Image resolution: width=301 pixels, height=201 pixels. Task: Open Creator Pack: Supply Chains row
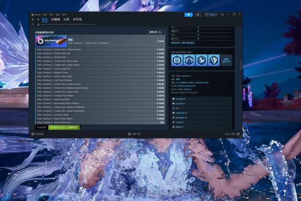click(100, 65)
